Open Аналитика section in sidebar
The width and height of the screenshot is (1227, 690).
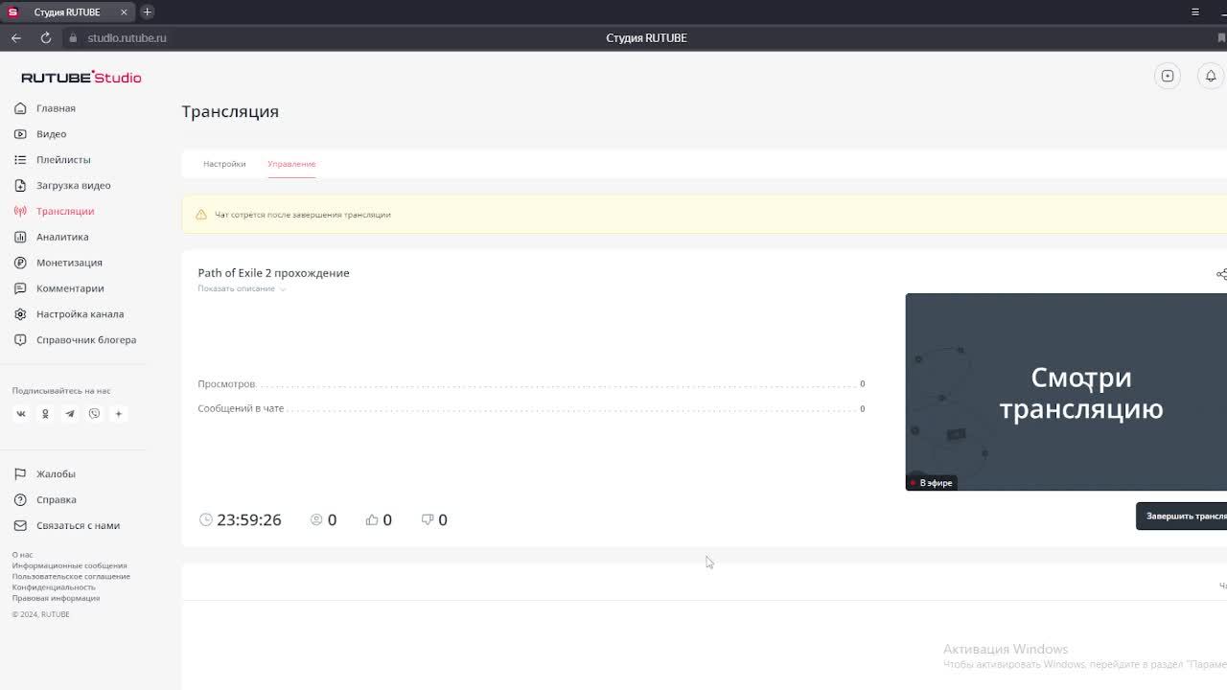[62, 237]
